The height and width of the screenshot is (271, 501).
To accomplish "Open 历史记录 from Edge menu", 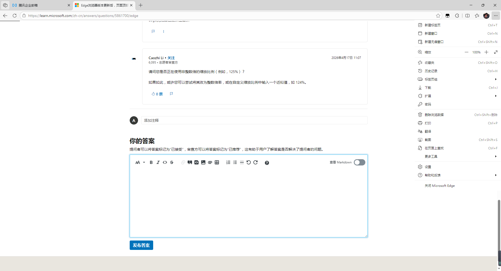I will coord(458,71).
